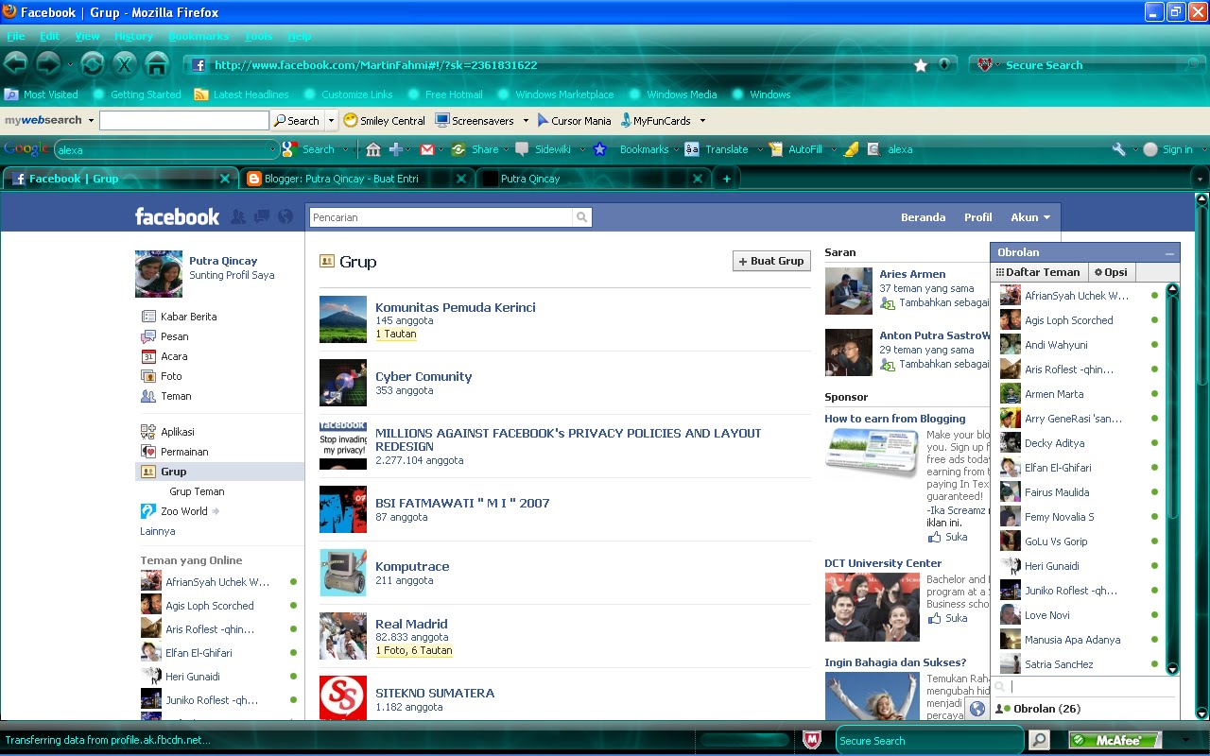This screenshot has height=756, width=1210.
Task: Click the Google toolbar wrench settings icon
Action: point(1119,149)
